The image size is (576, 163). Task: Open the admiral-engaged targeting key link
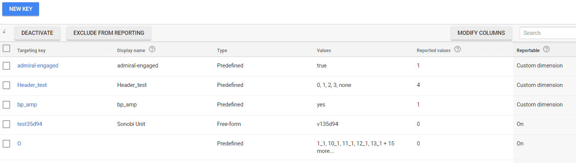[x=38, y=66]
